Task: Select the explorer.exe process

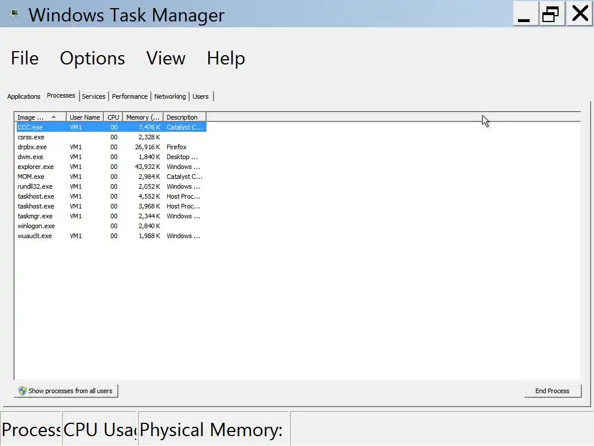Action: (111, 167)
